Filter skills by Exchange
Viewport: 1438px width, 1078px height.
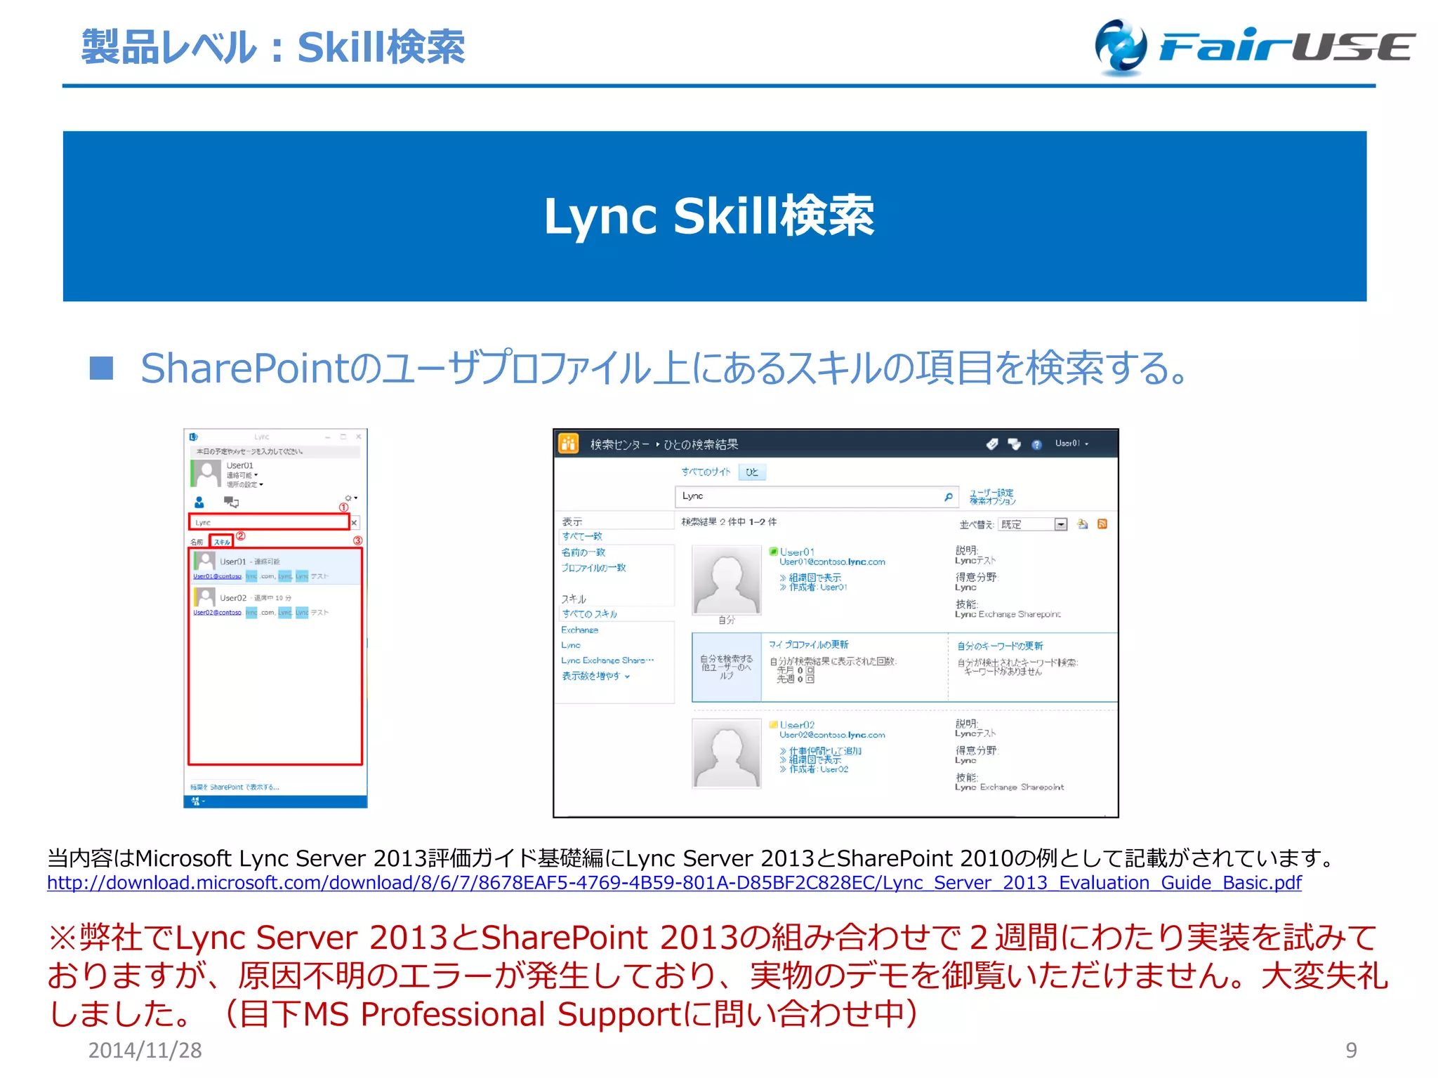580,630
